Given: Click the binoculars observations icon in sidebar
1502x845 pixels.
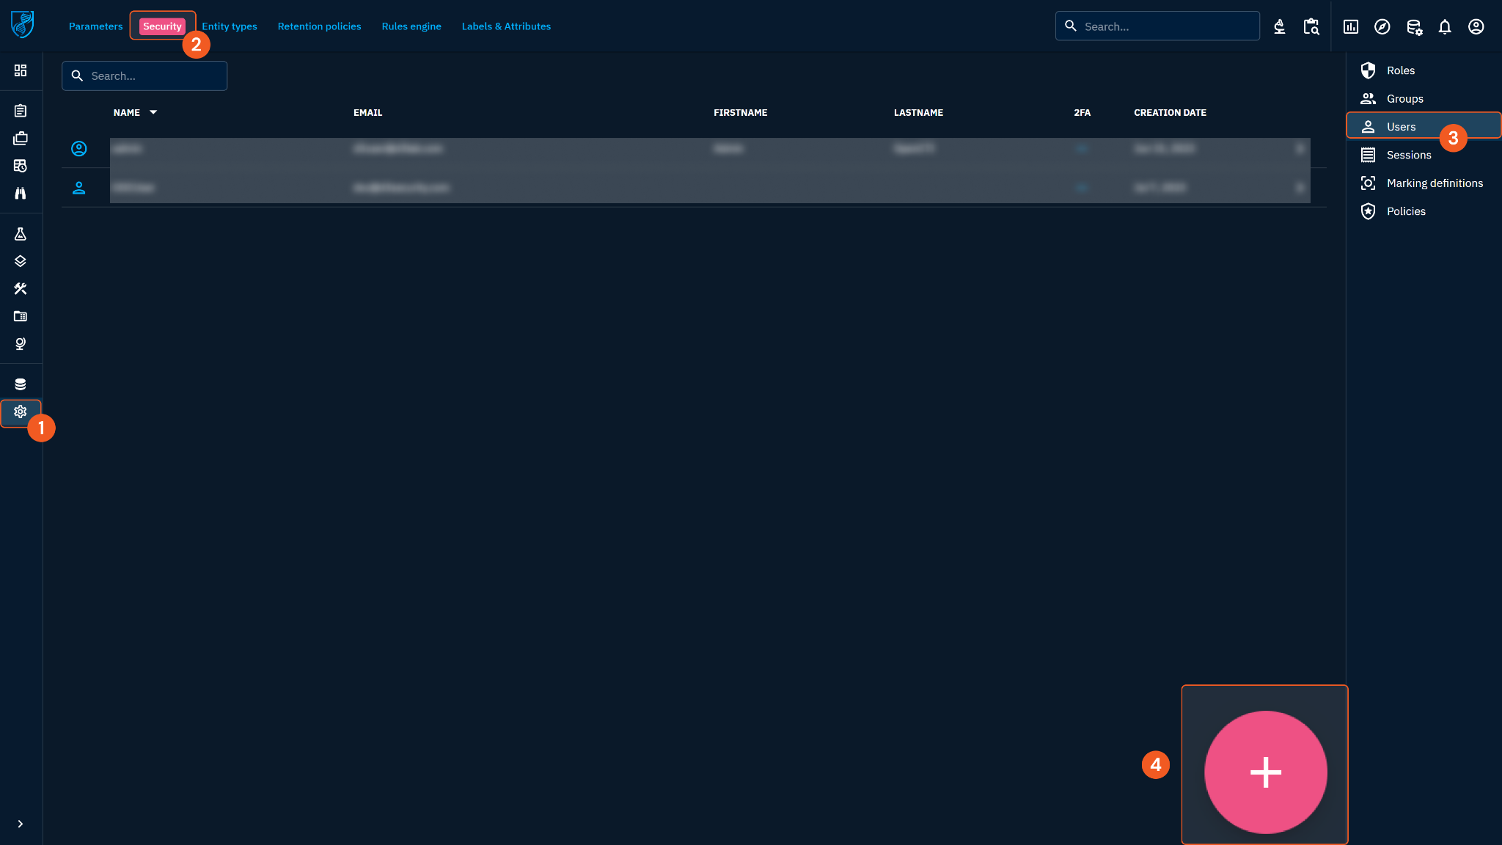Looking at the screenshot, I should coord(21,193).
